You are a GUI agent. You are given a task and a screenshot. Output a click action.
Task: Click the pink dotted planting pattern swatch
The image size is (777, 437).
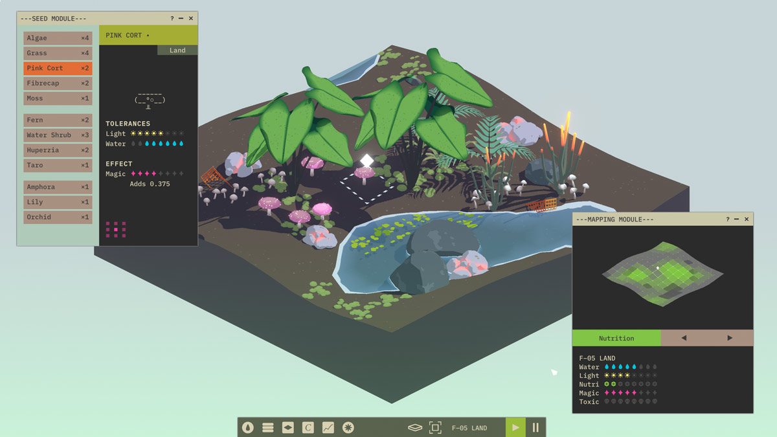point(116,229)
